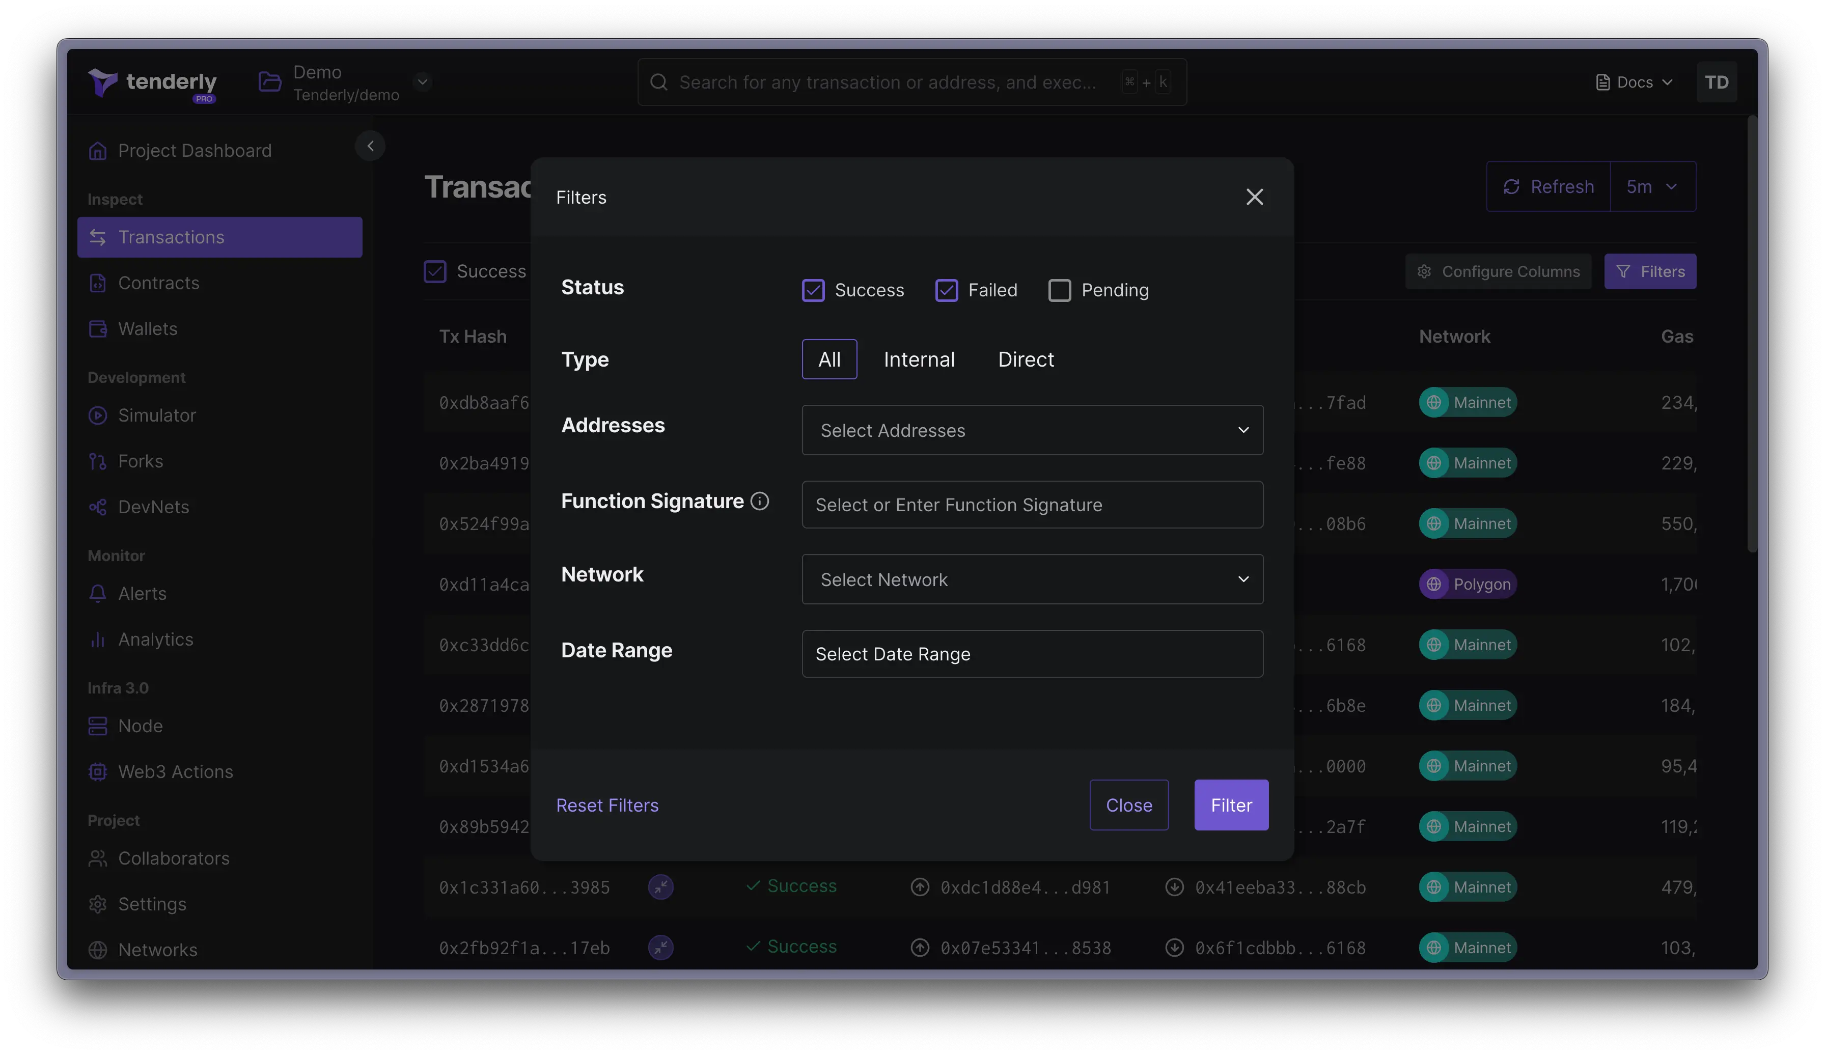Click the Collaborators people icon

click(x=98, y=858)
